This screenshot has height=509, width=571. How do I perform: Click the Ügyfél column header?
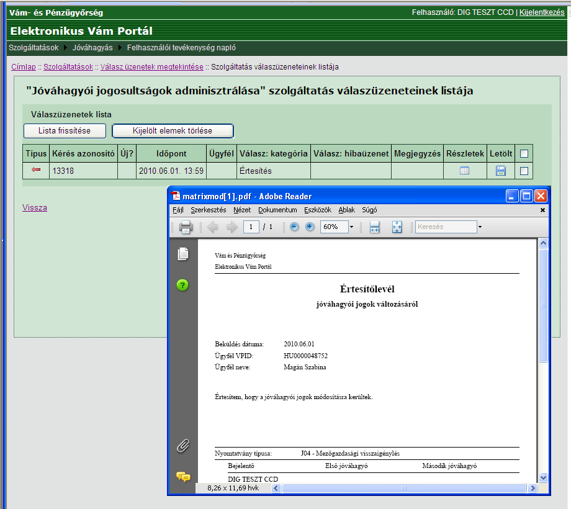pos(222,154)
